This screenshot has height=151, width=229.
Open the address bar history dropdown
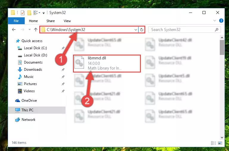tap(136, 30)
